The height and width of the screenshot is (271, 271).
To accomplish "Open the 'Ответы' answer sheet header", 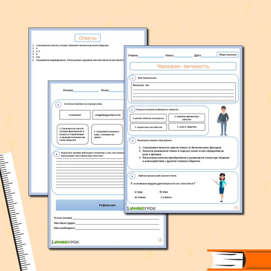I will coord(88,38).
